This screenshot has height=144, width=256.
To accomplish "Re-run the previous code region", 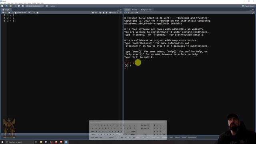I will point(100,12).
